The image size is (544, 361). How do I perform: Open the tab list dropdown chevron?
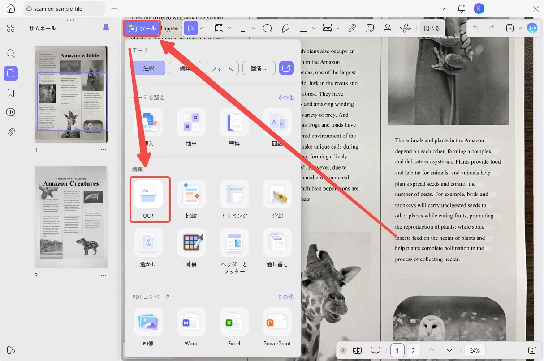[443, 8]
